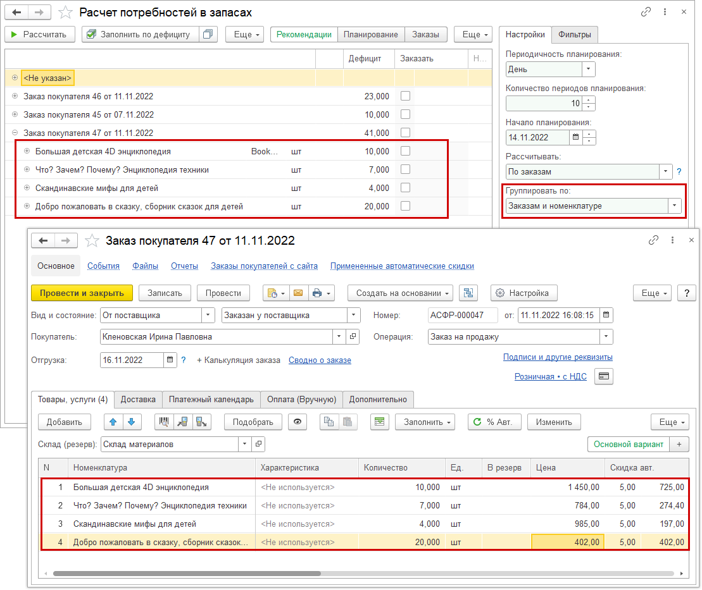Viewport: 702px width, 590px height.
Task: Move row down with blue down arrow
Action: (x=131, y=422)
